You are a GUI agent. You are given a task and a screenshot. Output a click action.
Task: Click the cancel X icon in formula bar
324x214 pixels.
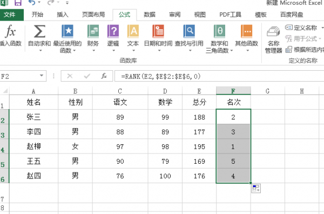point(70,76)
